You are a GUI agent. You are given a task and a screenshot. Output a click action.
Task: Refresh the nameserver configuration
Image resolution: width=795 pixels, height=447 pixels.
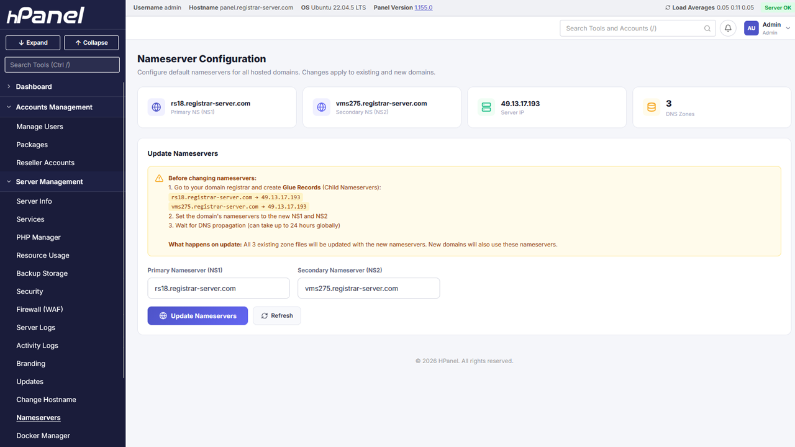(x=277, y=315)
